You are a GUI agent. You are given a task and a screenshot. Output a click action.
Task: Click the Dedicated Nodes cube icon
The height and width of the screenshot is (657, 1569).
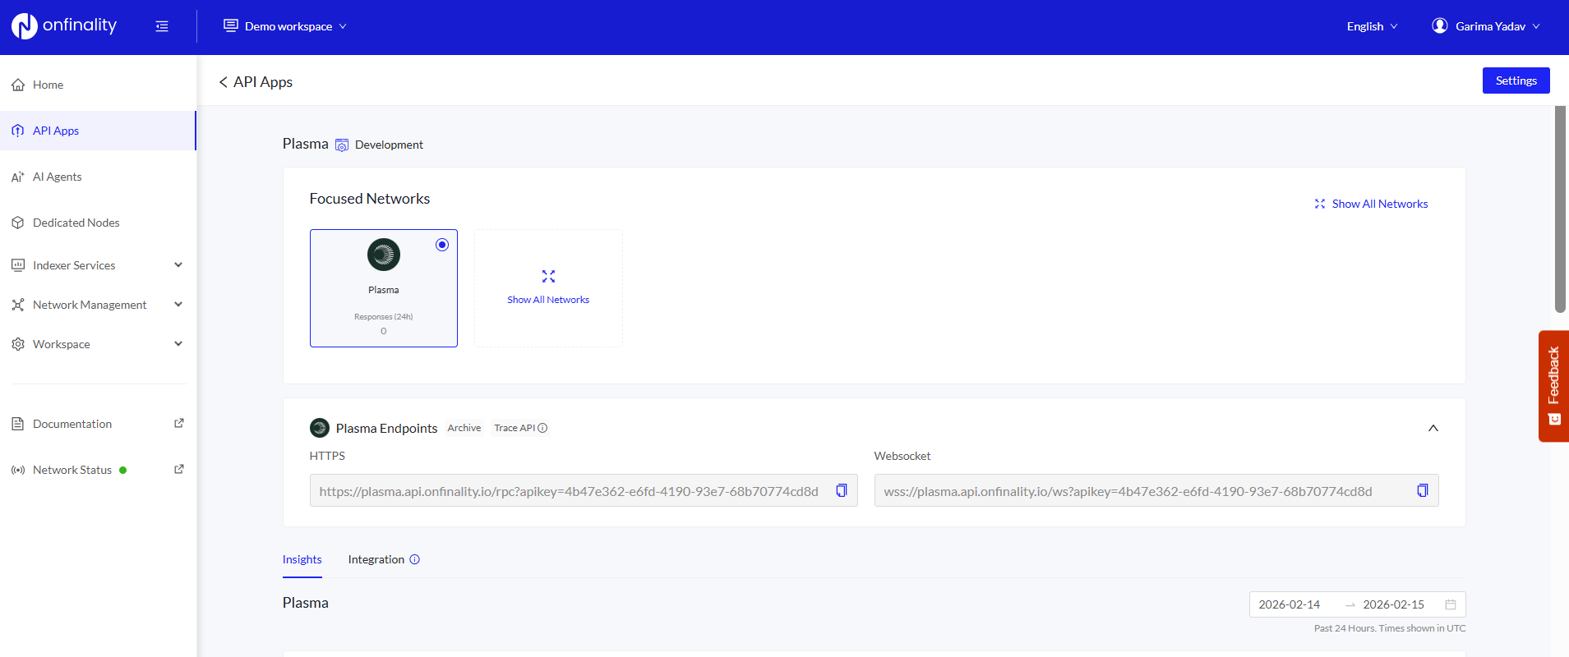(18, 223)
